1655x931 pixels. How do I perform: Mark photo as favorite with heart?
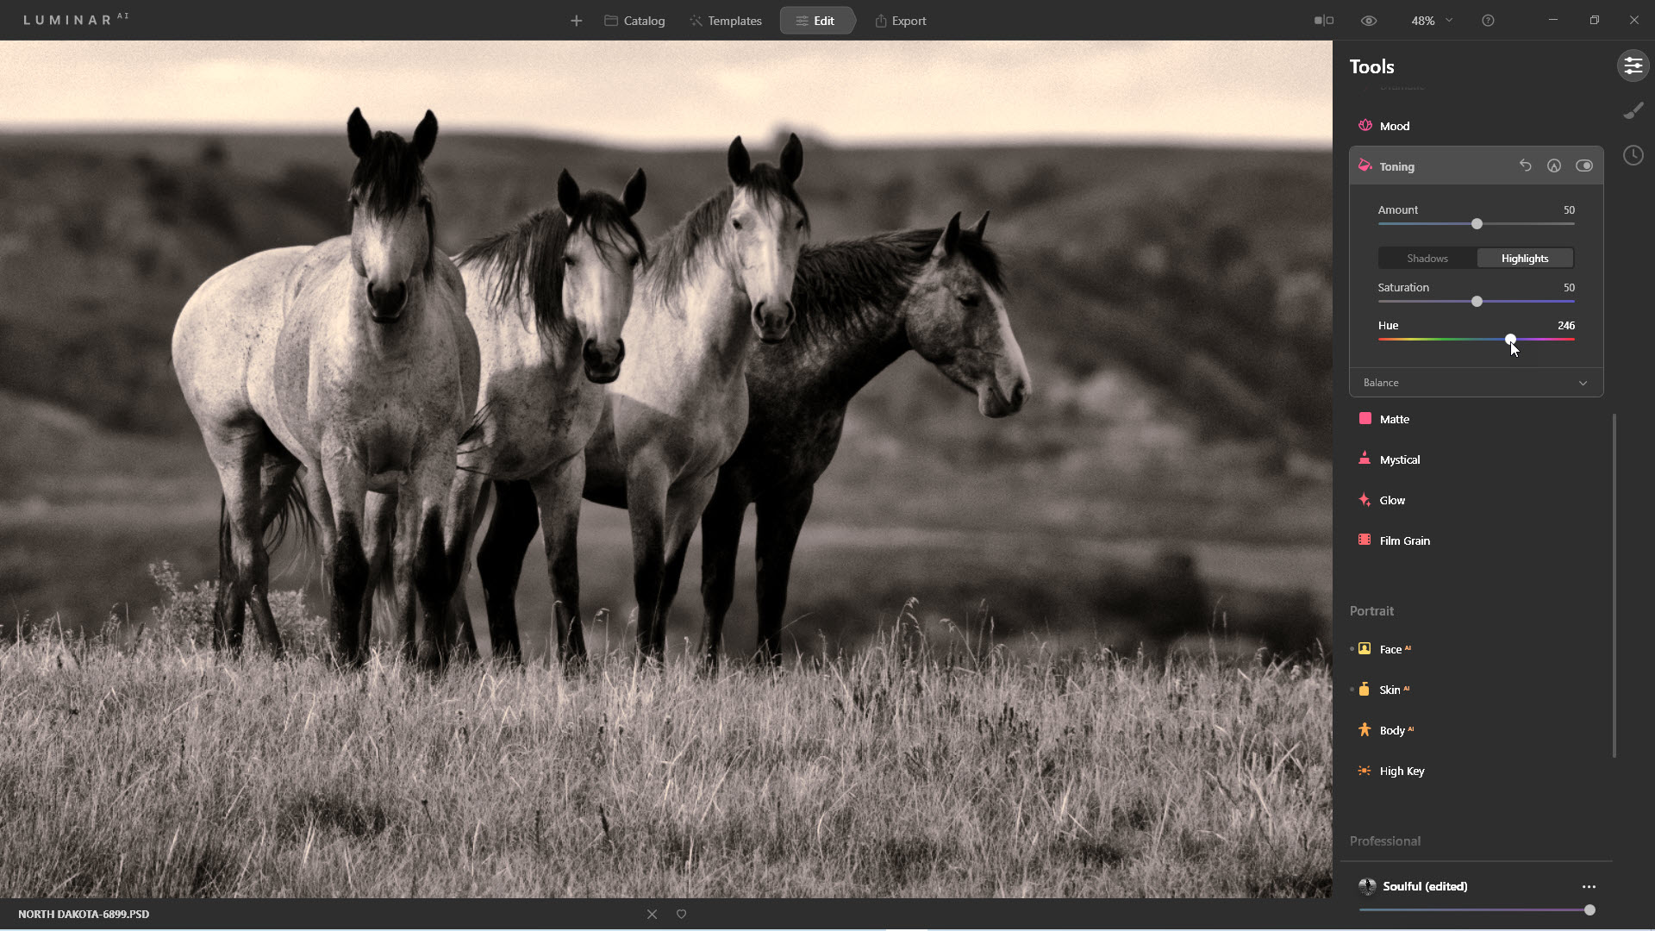pos(681,915)
